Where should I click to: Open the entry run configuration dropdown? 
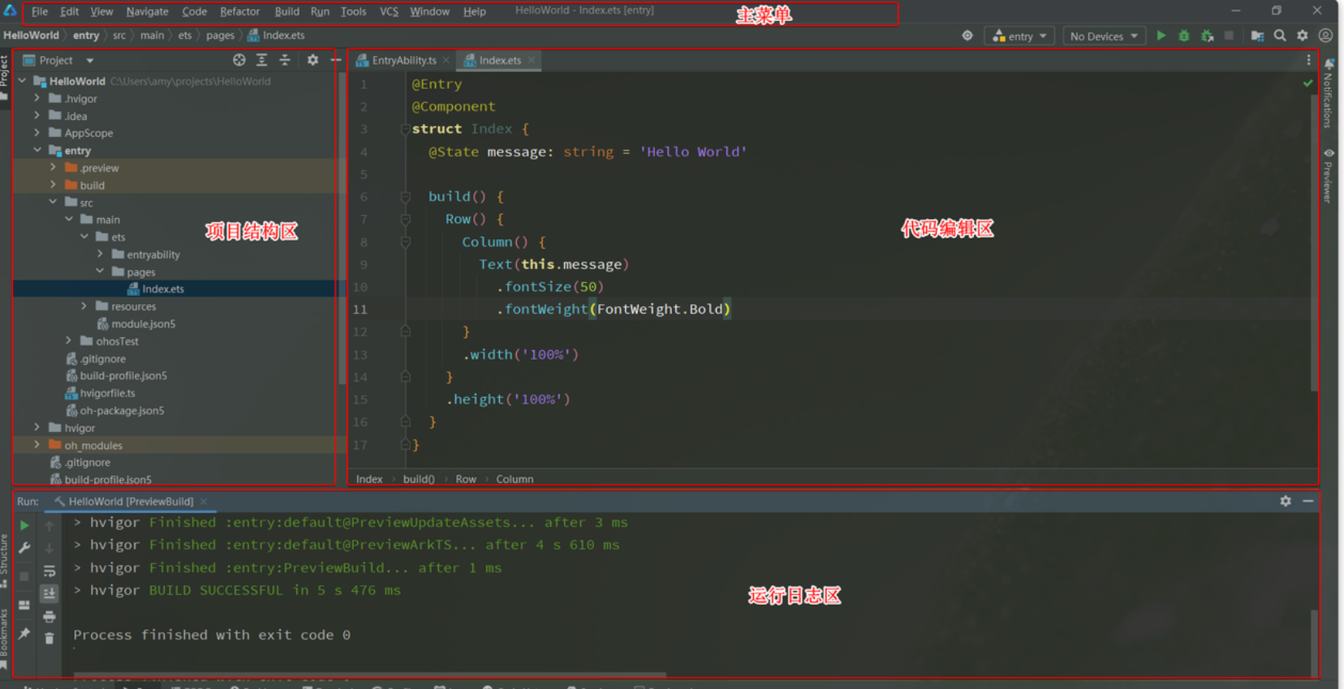point(1020,36)
